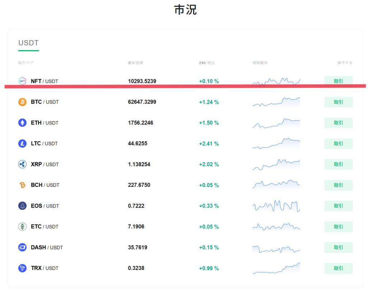Click the price 1756.2246
The image size is (368, 293).
click(x=141, y=123)
